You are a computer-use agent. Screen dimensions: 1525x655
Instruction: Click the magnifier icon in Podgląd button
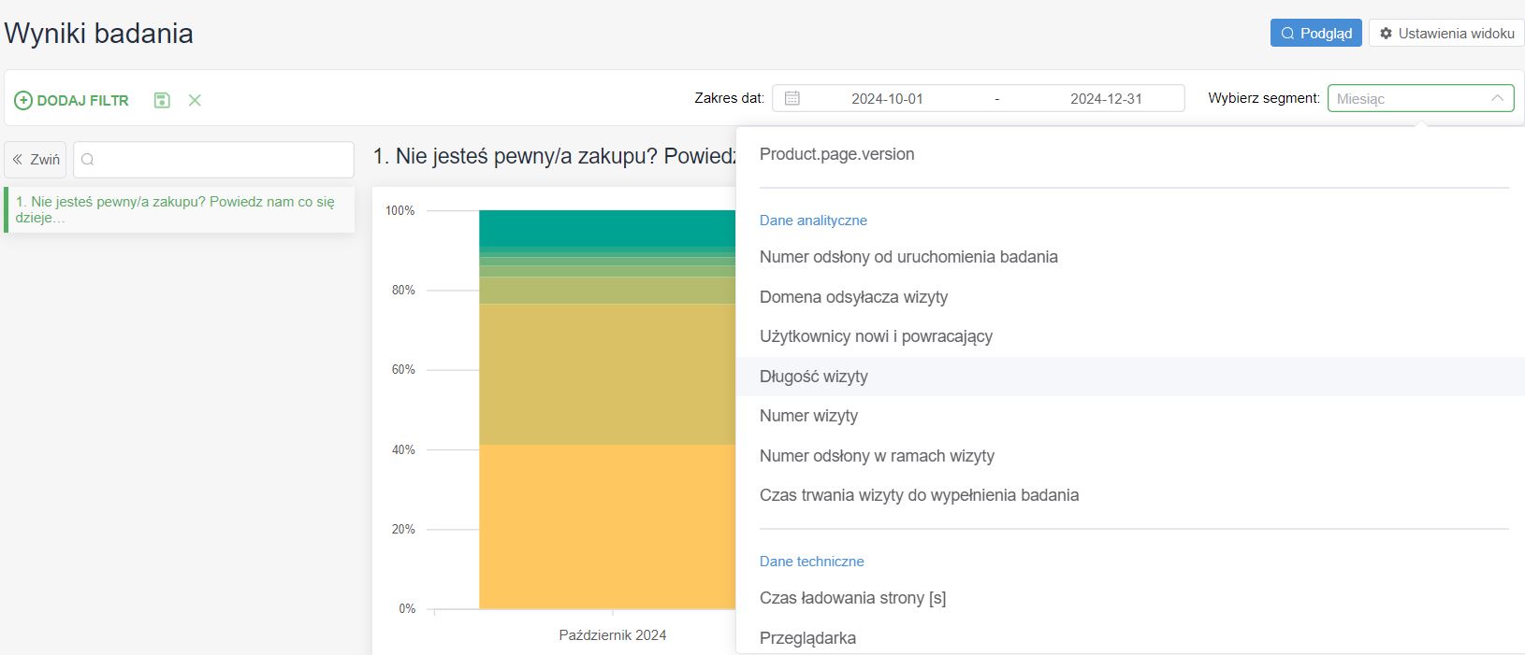[x=1288, y=33]
